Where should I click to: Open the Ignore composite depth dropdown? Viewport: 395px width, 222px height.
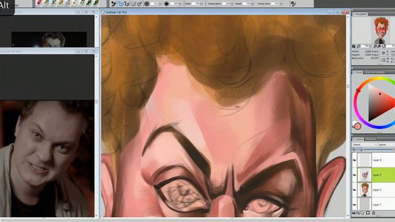tap(386, 145)
